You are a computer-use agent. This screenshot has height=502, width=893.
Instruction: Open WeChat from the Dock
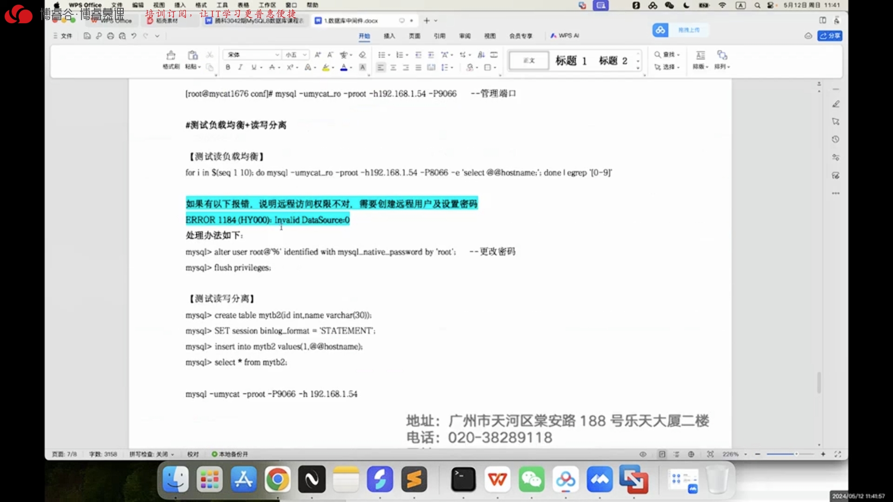[x=532, y=479]
